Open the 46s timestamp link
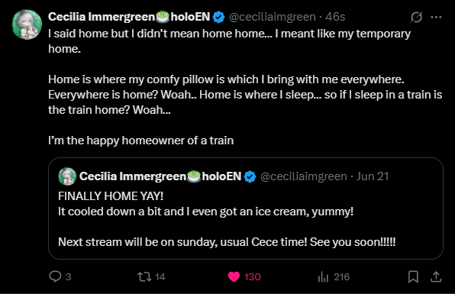Screen dimensions: 455x294 click(x=335, y=17)
